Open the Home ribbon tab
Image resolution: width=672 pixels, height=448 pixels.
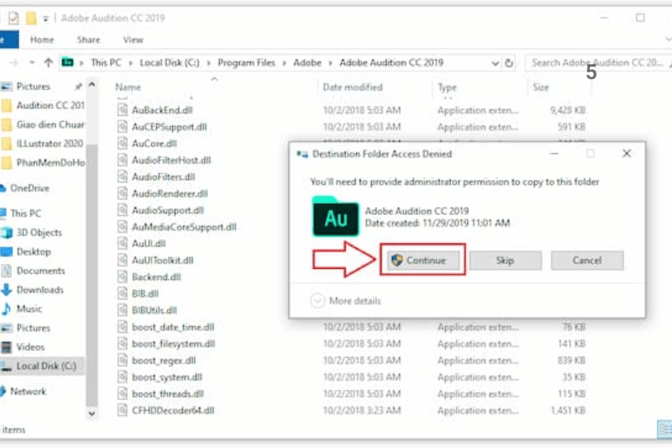coord(42,40)
